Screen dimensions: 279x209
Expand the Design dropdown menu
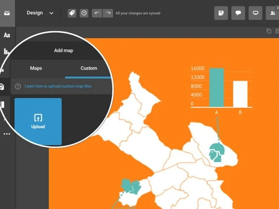pos(40,13)
